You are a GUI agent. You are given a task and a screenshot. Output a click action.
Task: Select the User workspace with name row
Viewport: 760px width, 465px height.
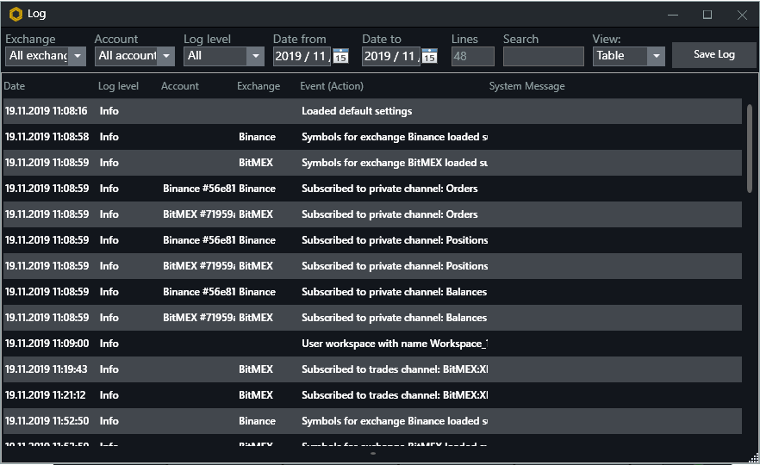pos(372,344)
